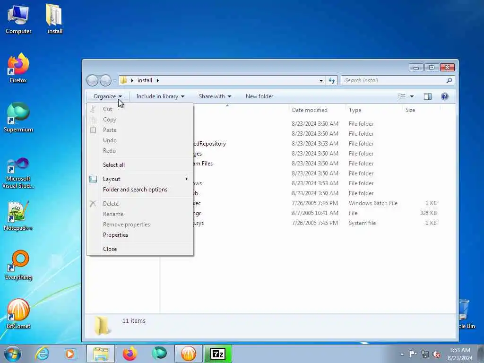Switch to BitComet taskbar button
The image size is (484, 363).
tap(189, 354)
